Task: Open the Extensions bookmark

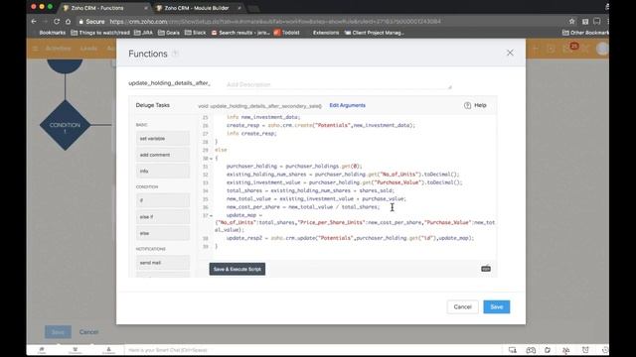Action: coord(326,33)
